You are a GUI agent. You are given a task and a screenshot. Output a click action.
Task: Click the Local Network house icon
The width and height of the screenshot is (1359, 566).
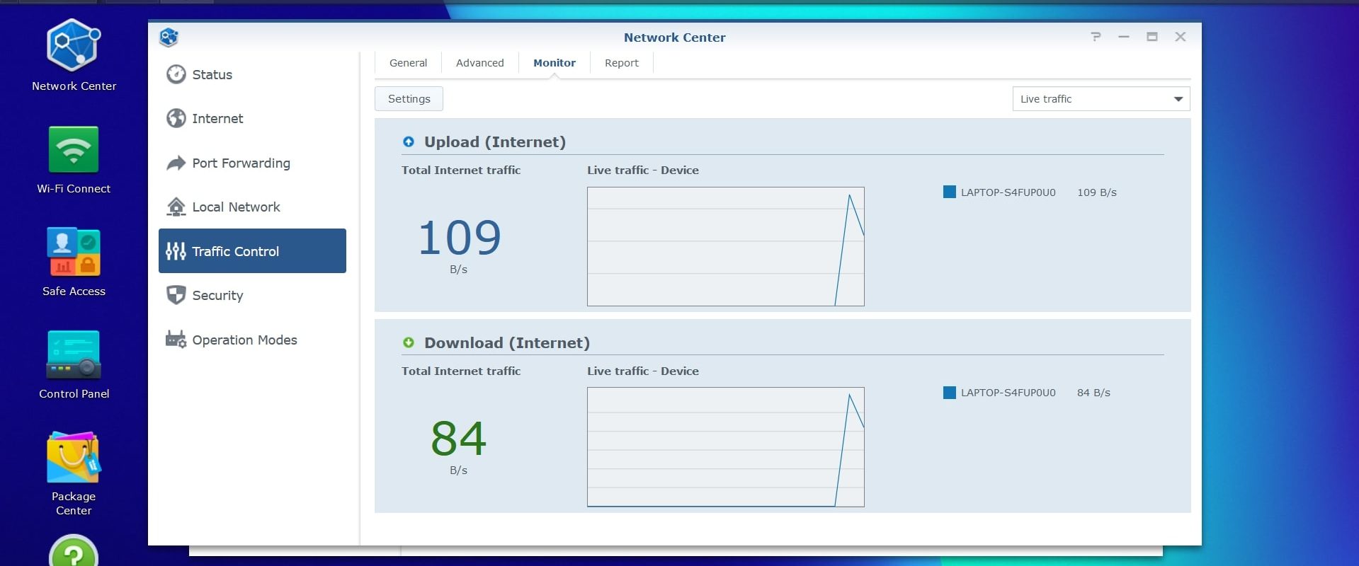(176, 207)
